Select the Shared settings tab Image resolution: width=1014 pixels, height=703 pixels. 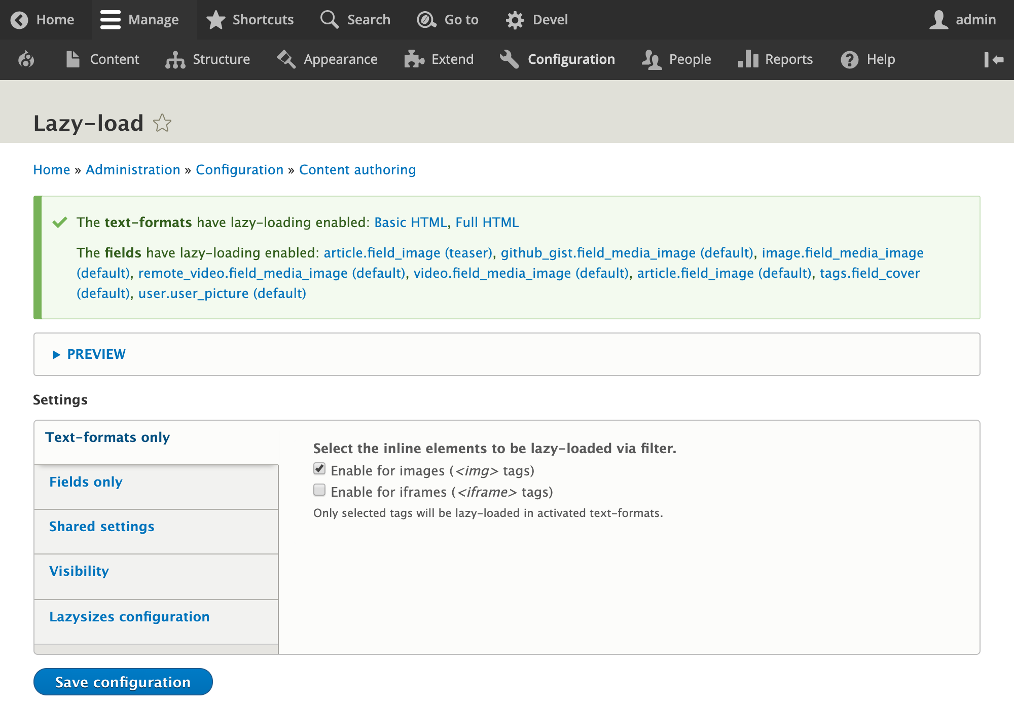tap(102, 527)
